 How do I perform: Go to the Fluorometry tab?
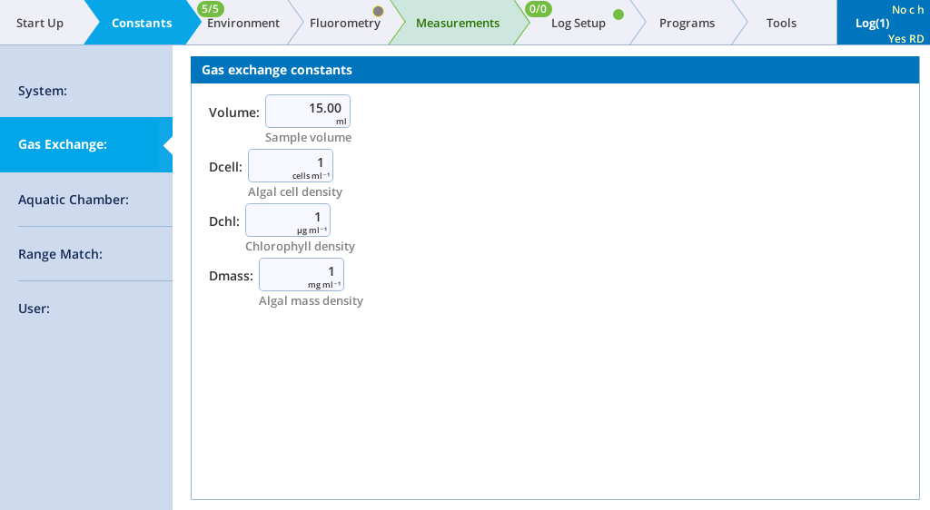(x=344, y=24)
